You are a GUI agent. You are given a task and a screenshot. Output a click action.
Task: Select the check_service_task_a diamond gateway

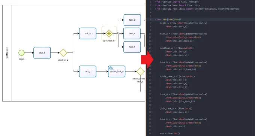(140, 72)
